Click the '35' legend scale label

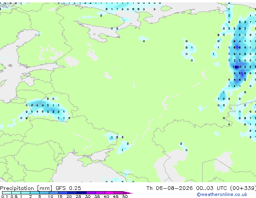97,196
